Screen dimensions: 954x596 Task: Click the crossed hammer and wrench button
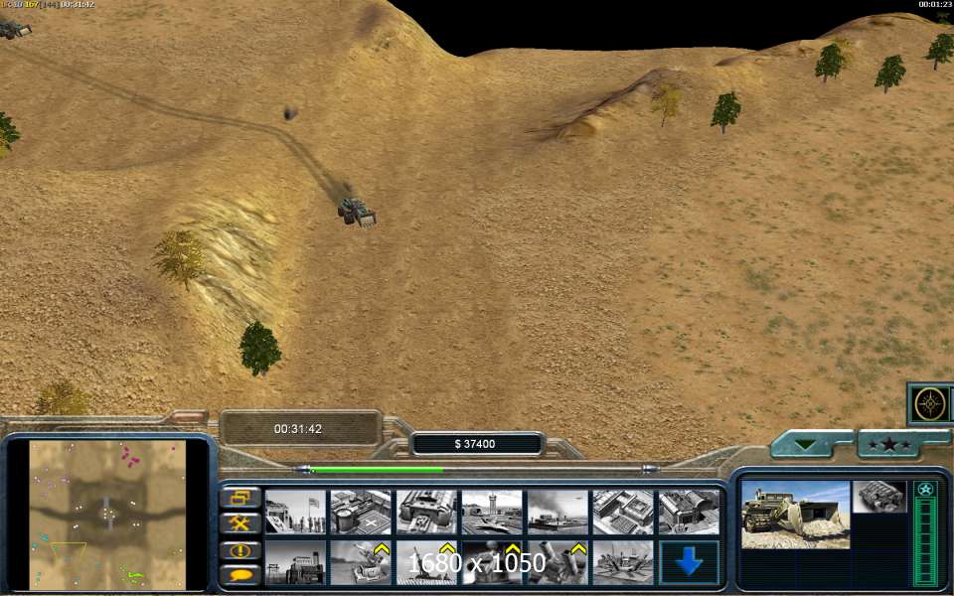[x=240, y=523]
